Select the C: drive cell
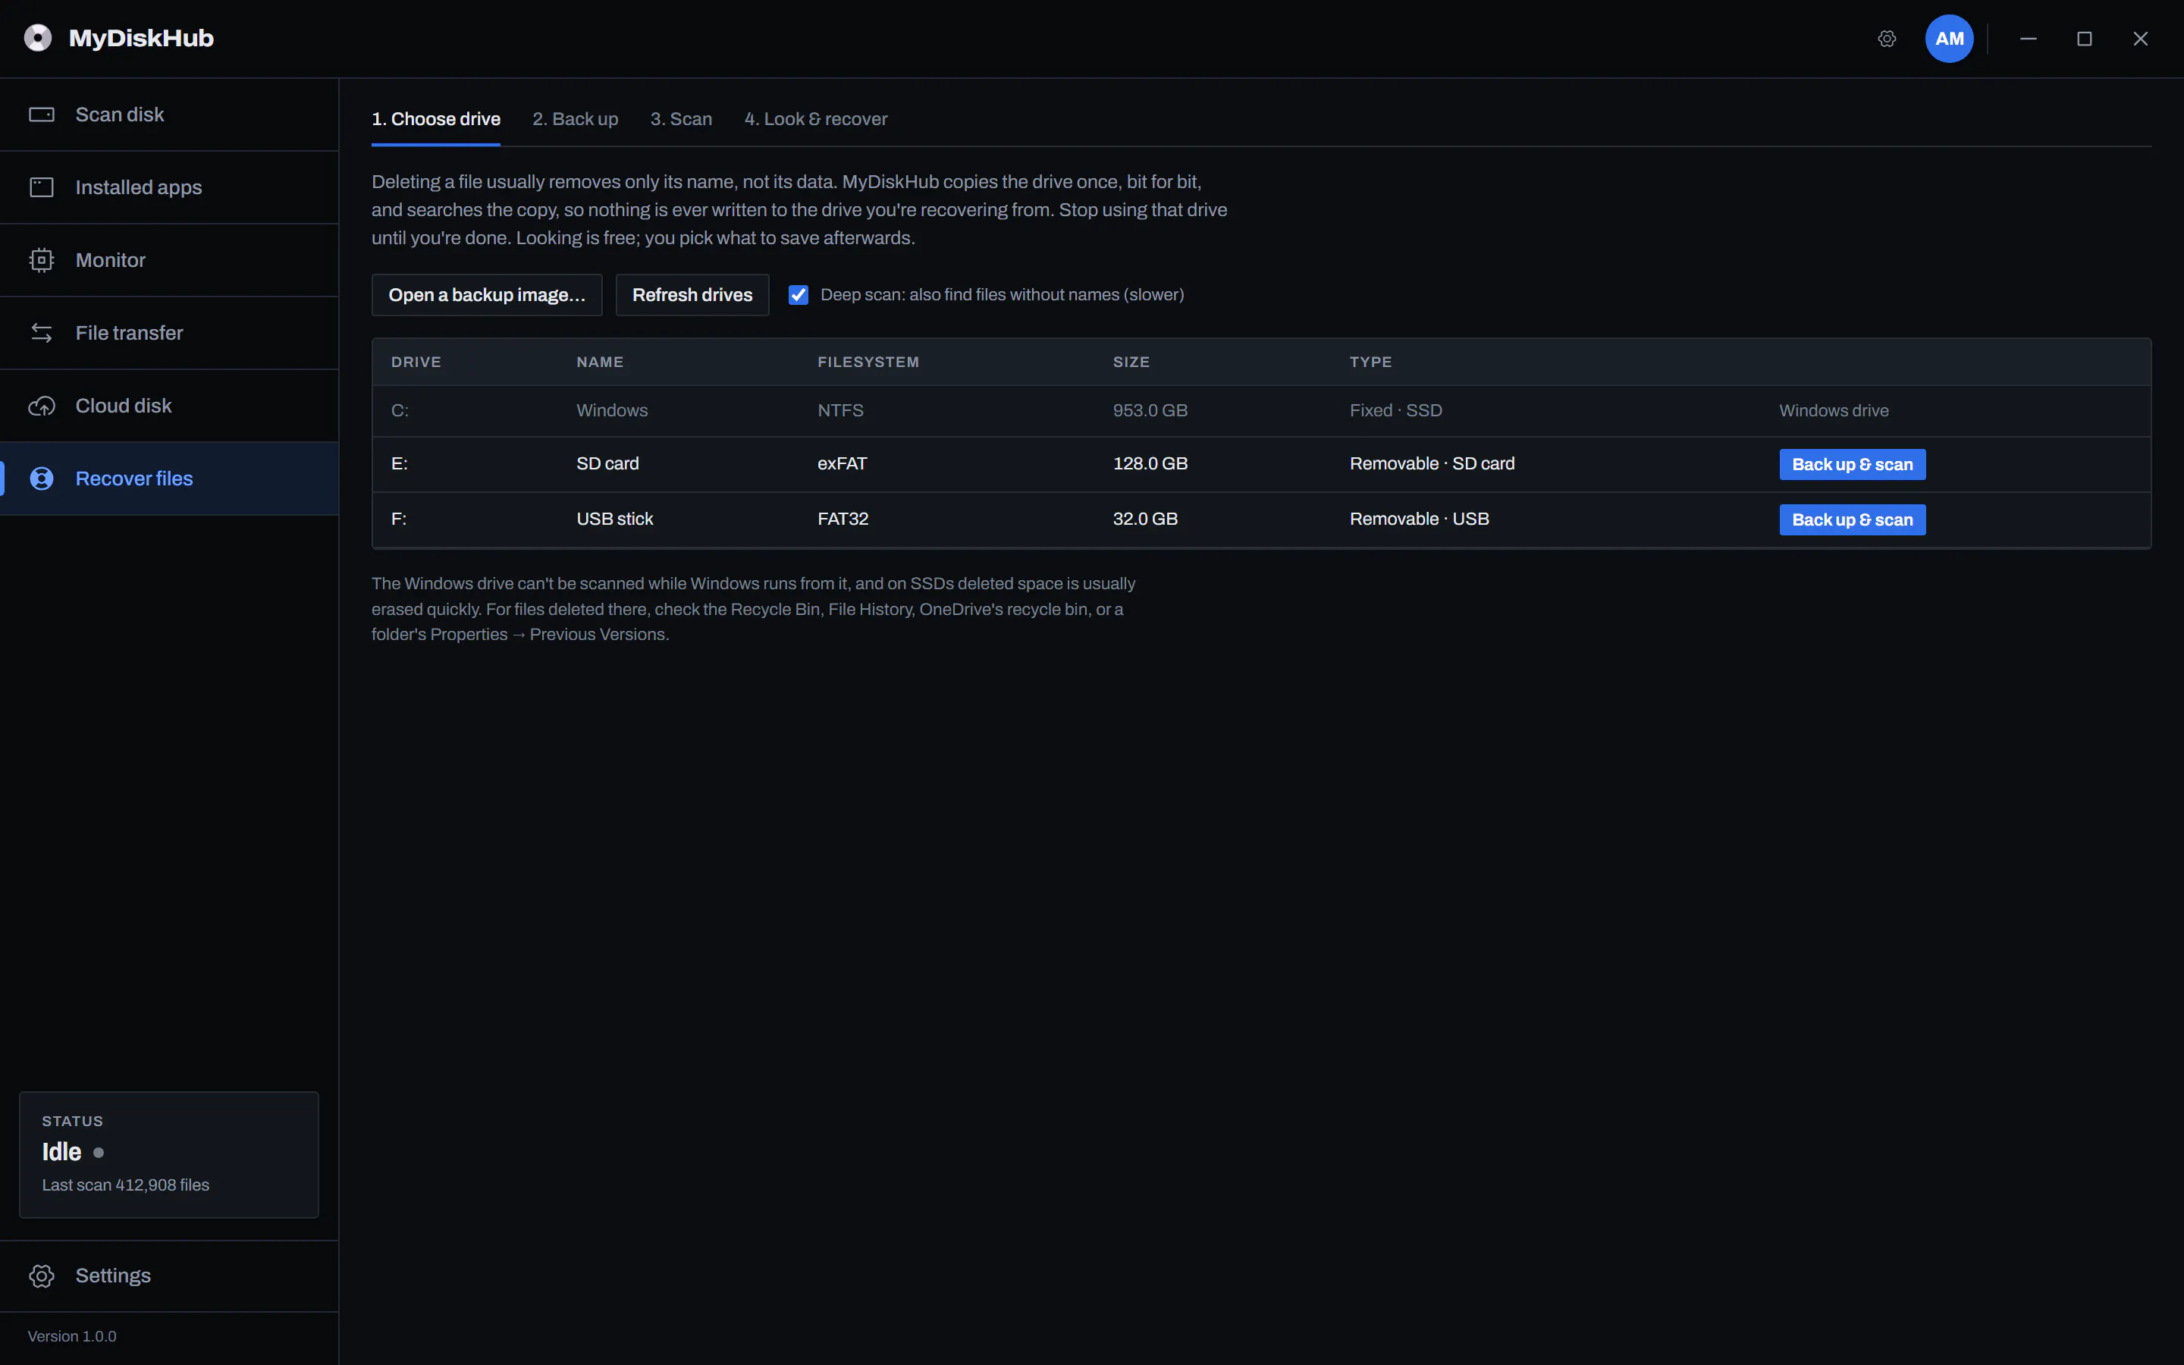This screenshot has height=1365, width=2184. click(x=400, y=411)
